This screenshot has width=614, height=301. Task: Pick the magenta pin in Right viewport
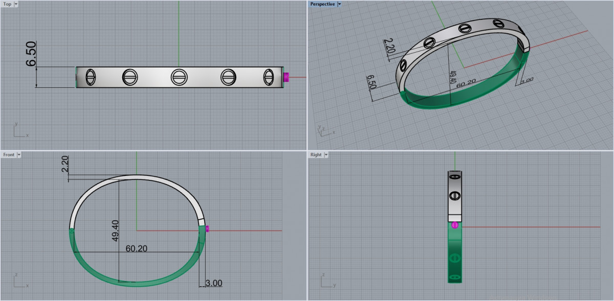454,224
